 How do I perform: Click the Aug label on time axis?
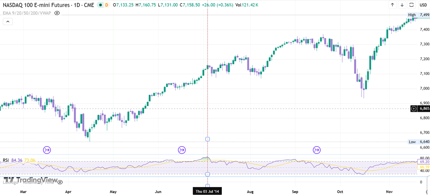click(250, 192)
